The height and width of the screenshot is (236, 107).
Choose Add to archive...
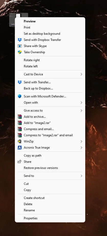pyautogui.click(x=50, y=117)
